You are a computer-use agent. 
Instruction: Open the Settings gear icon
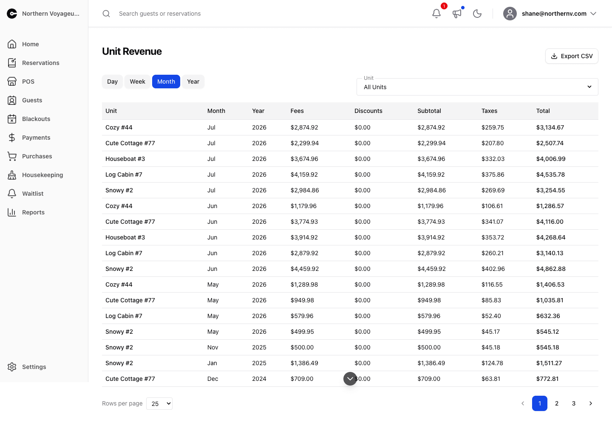(12, 367)
